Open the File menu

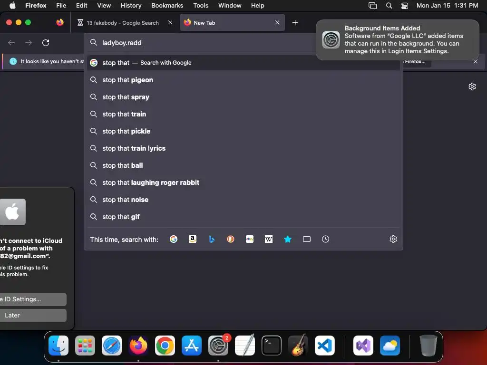coord(61,5)
